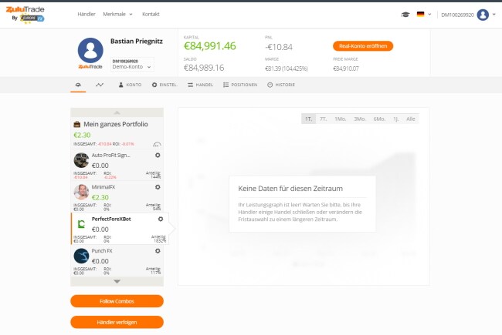Click the Real-Konto eröffnen button

point(363,46)
